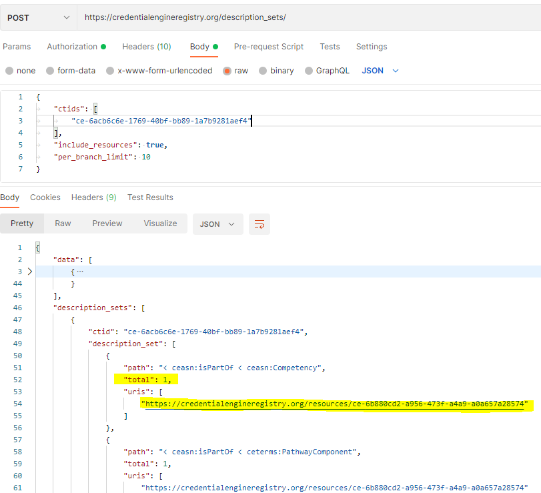Click the "uris" key on line 60
This screenshot has height=493, width=541.
137,476
